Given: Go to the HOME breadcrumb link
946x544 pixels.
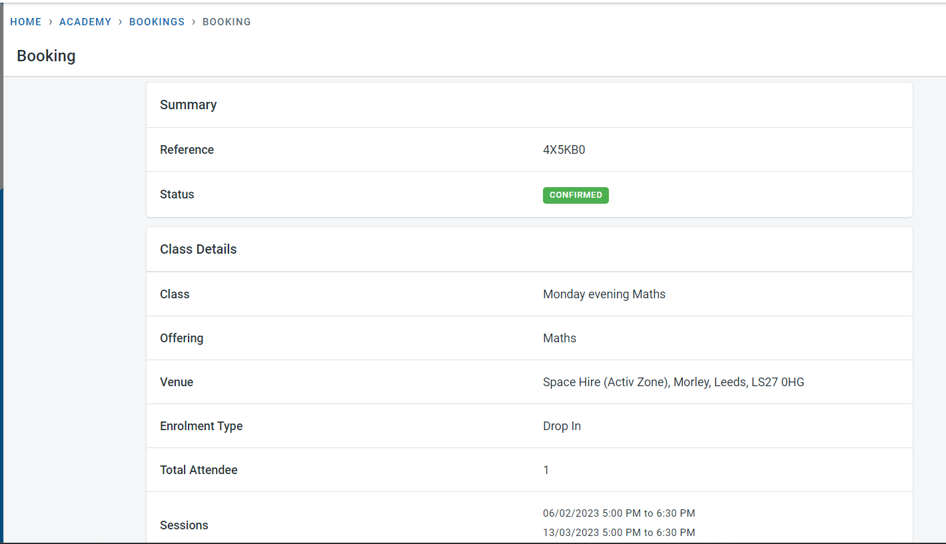Looking at the screenshot, I should tap(26, 22).
